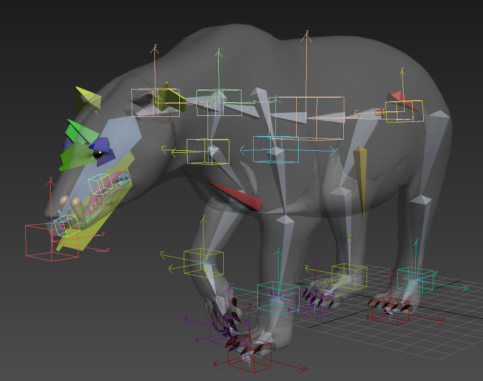Screen dimensions: 483x381
Task: Select the teal cube control at front paw
Action: pos(278,298)
